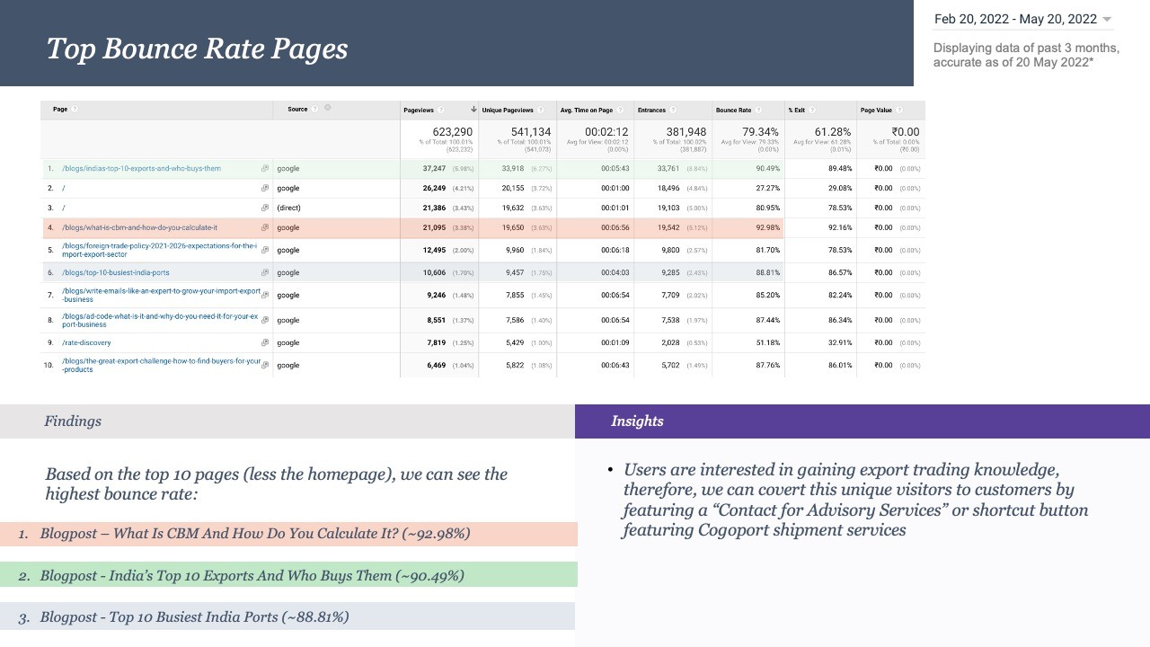Click help icon beside Bounce Rate header

pyautogui.click(x=759, y=111)
